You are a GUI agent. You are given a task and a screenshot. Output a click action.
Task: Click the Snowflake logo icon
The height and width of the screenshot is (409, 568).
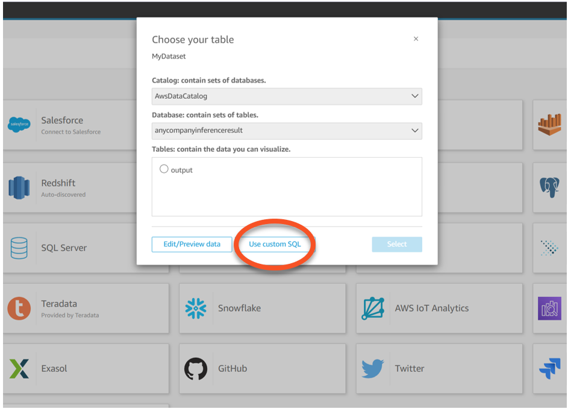pos(196,308)
